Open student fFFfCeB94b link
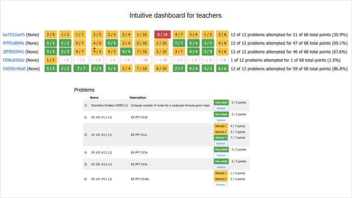 coord(14,43)
